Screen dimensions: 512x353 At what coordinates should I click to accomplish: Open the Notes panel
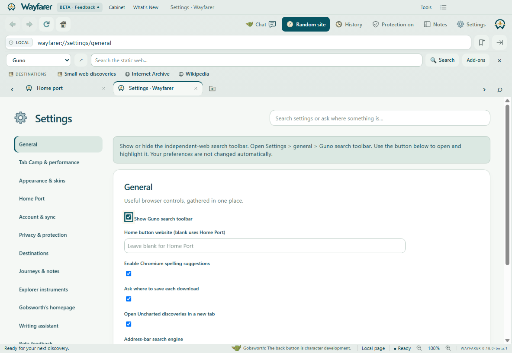(435, 25)
